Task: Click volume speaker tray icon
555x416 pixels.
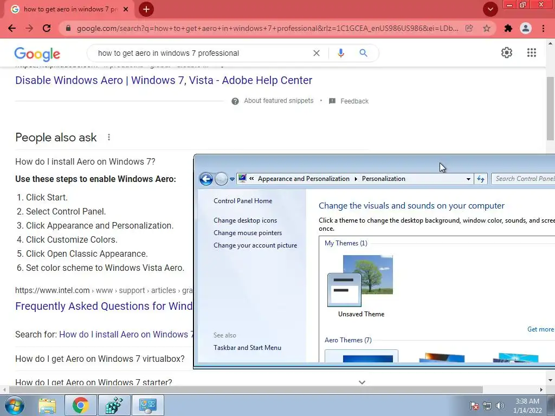Action: coord(500,406)
